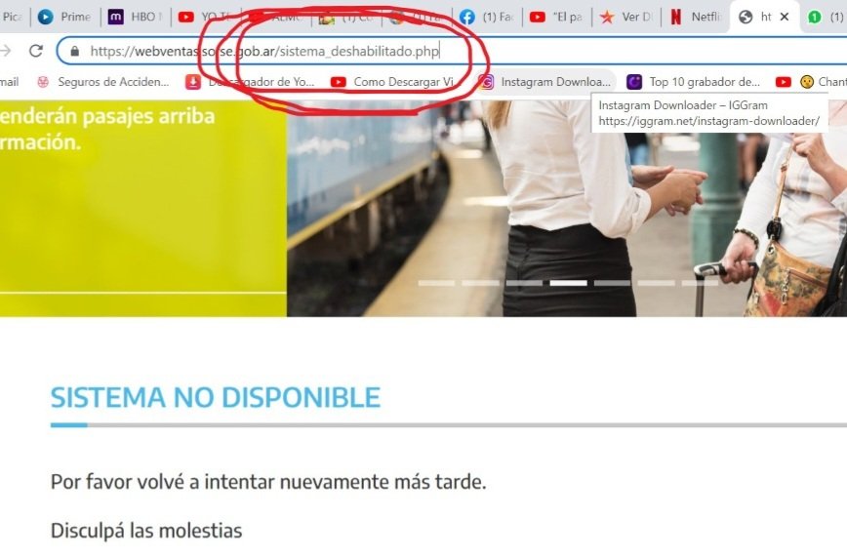This screenshot has height=559, width=847.
Task: Reload the current page
Action: (36, 51)
